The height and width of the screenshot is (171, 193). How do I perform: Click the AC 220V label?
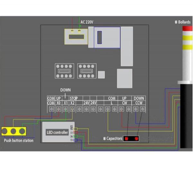(87, 22)
